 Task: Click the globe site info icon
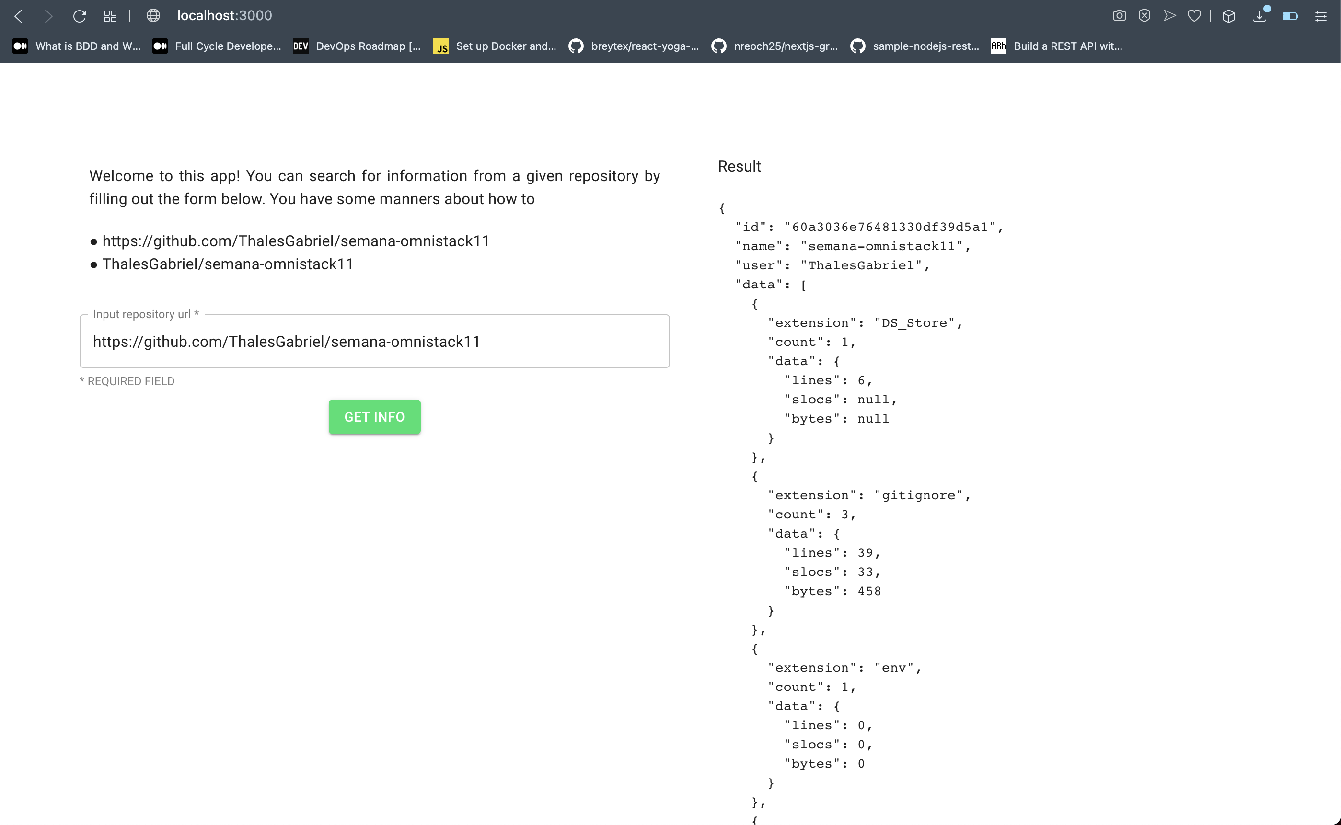153,16
